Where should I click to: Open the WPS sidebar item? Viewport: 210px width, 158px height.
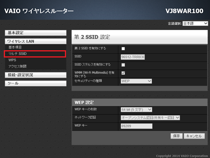pyautogui.click(x=12, y=60)
